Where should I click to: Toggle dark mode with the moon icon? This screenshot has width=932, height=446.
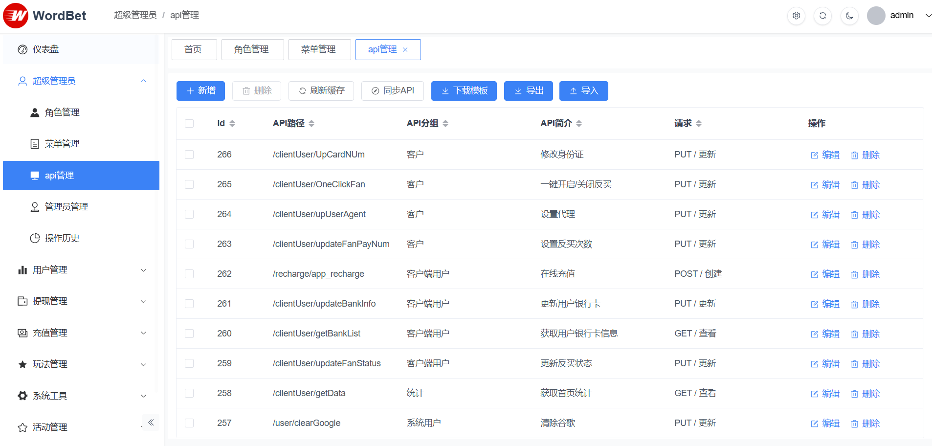tap(849, 16)
